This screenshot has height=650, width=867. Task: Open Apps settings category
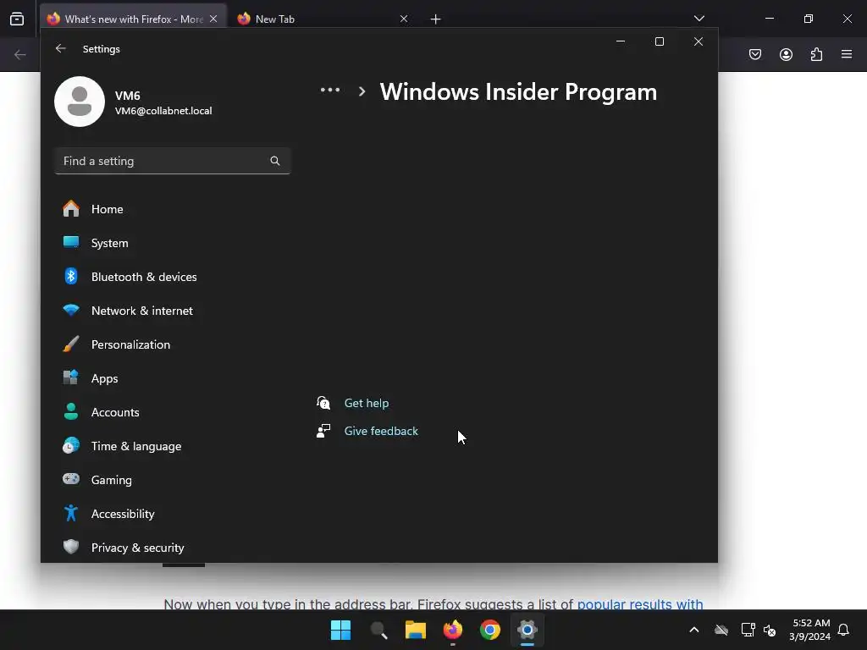click(173, 378)
